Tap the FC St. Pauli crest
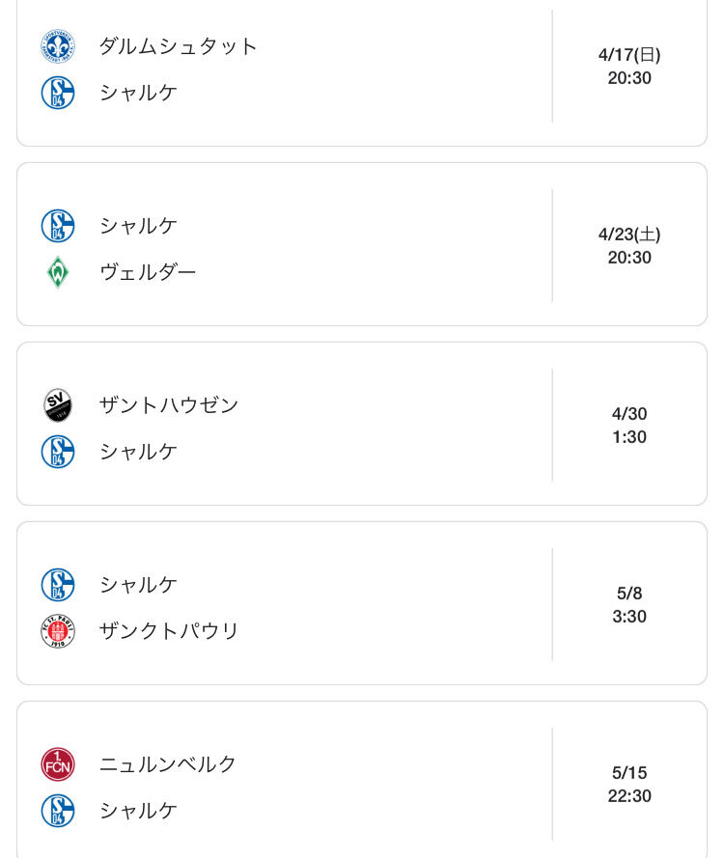The height and width of the screenshot is (858, 724). pyautogui.click(x=58, y=631)
